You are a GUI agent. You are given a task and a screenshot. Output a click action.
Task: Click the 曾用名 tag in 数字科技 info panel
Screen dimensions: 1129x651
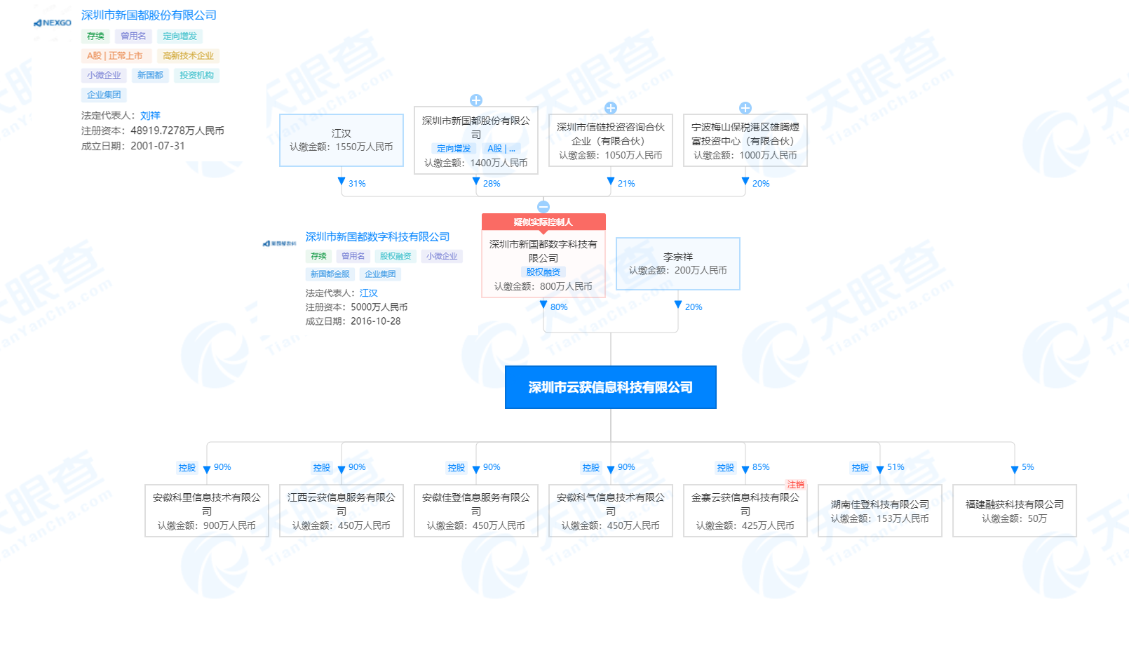353,257
